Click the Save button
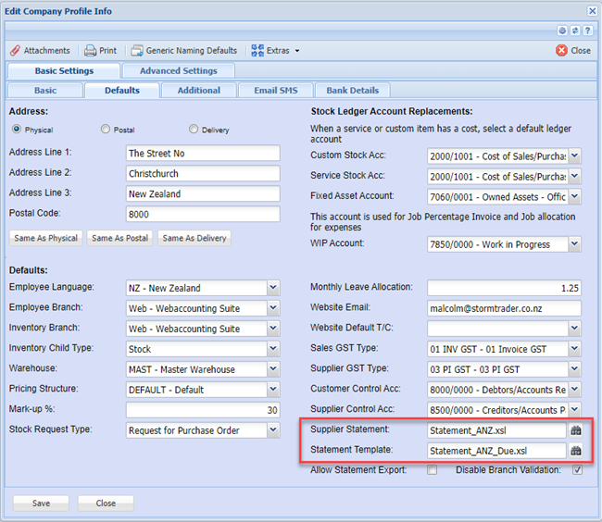Viewport: 602px width, 522px height. [x=41, y=503]
